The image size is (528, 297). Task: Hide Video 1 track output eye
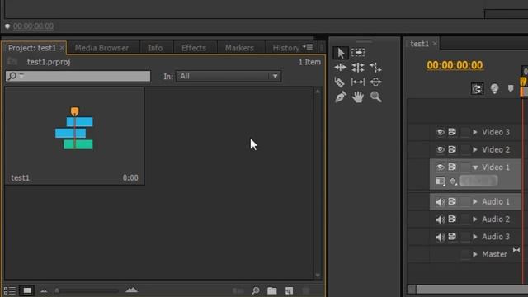(440, 167)
